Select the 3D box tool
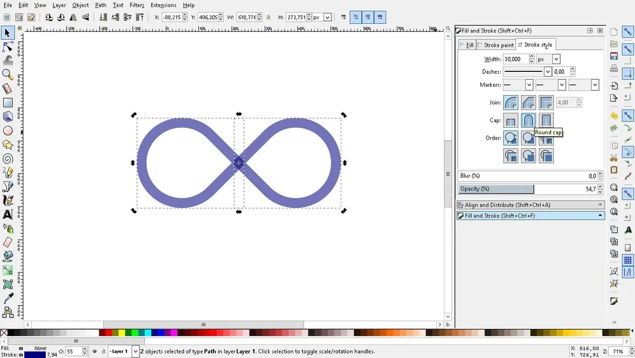Image resolution: width=635 pixels, height=358 pixels. point(7,116)
